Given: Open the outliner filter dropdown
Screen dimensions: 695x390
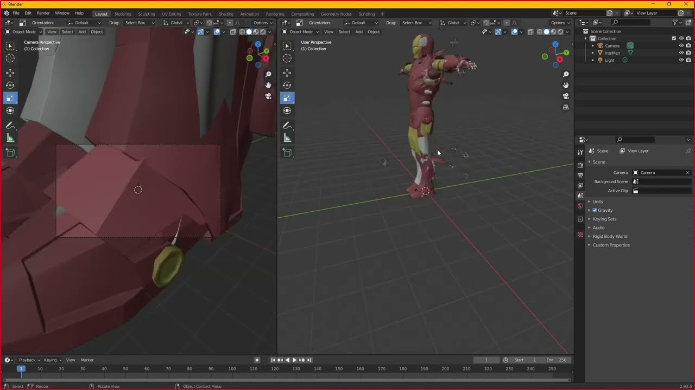Looking at the screenshot, I should point(677,22).
